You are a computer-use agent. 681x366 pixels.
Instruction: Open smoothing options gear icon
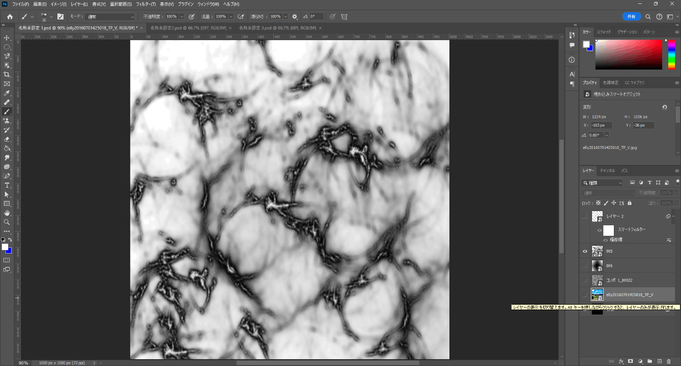294,17
